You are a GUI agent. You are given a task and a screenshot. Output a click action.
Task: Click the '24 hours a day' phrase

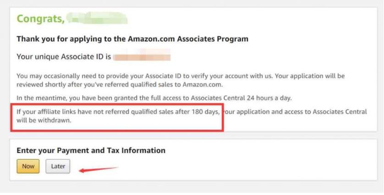269,98
